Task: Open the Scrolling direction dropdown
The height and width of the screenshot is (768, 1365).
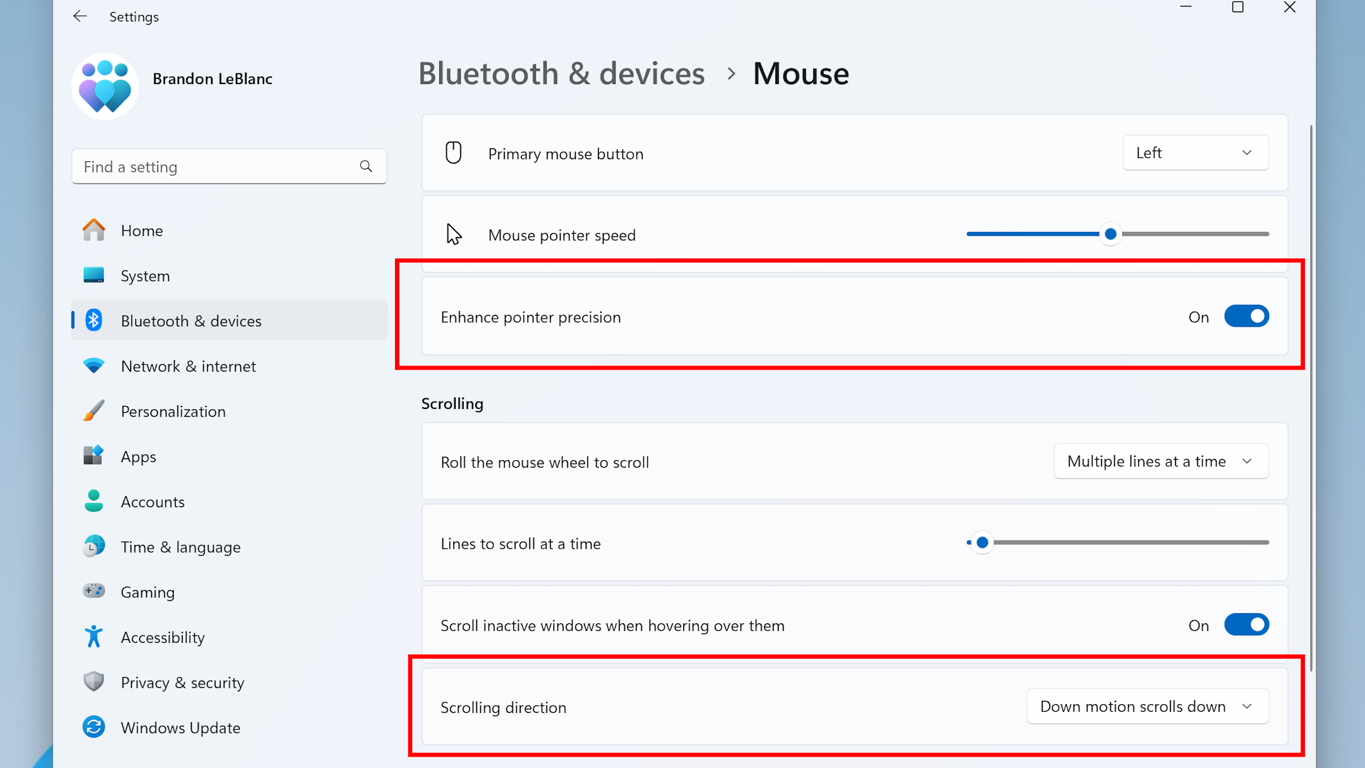Action: (x=1147, y=706)
